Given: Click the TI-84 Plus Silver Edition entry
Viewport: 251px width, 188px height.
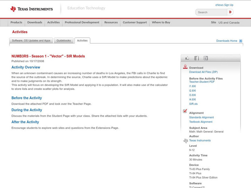Looking at the screenshot, I should click(203, 178).
